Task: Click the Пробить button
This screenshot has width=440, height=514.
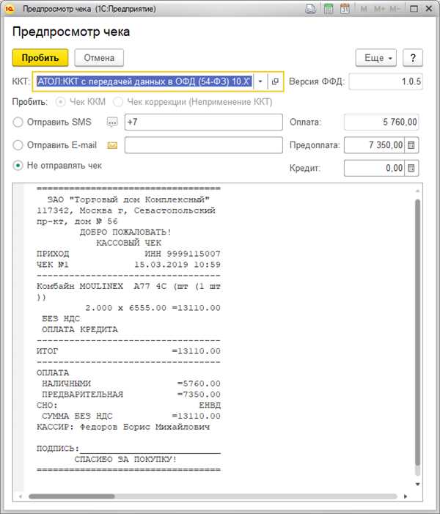Action: pos(40,58)
